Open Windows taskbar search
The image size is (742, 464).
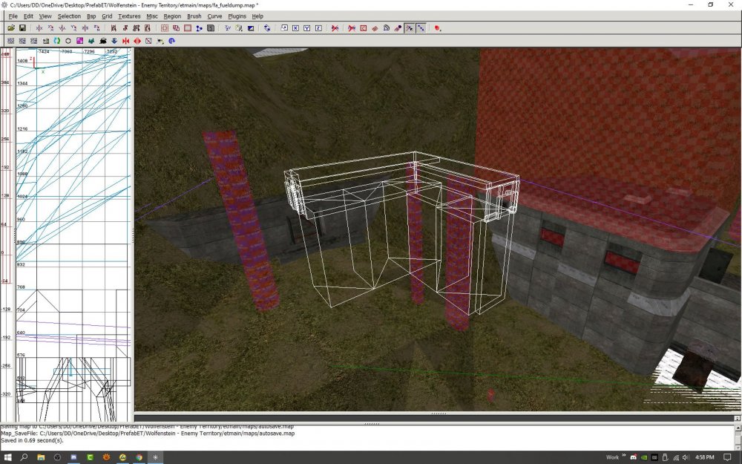24,457
